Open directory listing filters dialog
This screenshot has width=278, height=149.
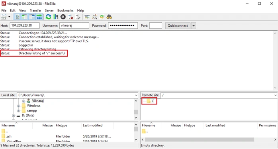(x=87, y=17)
